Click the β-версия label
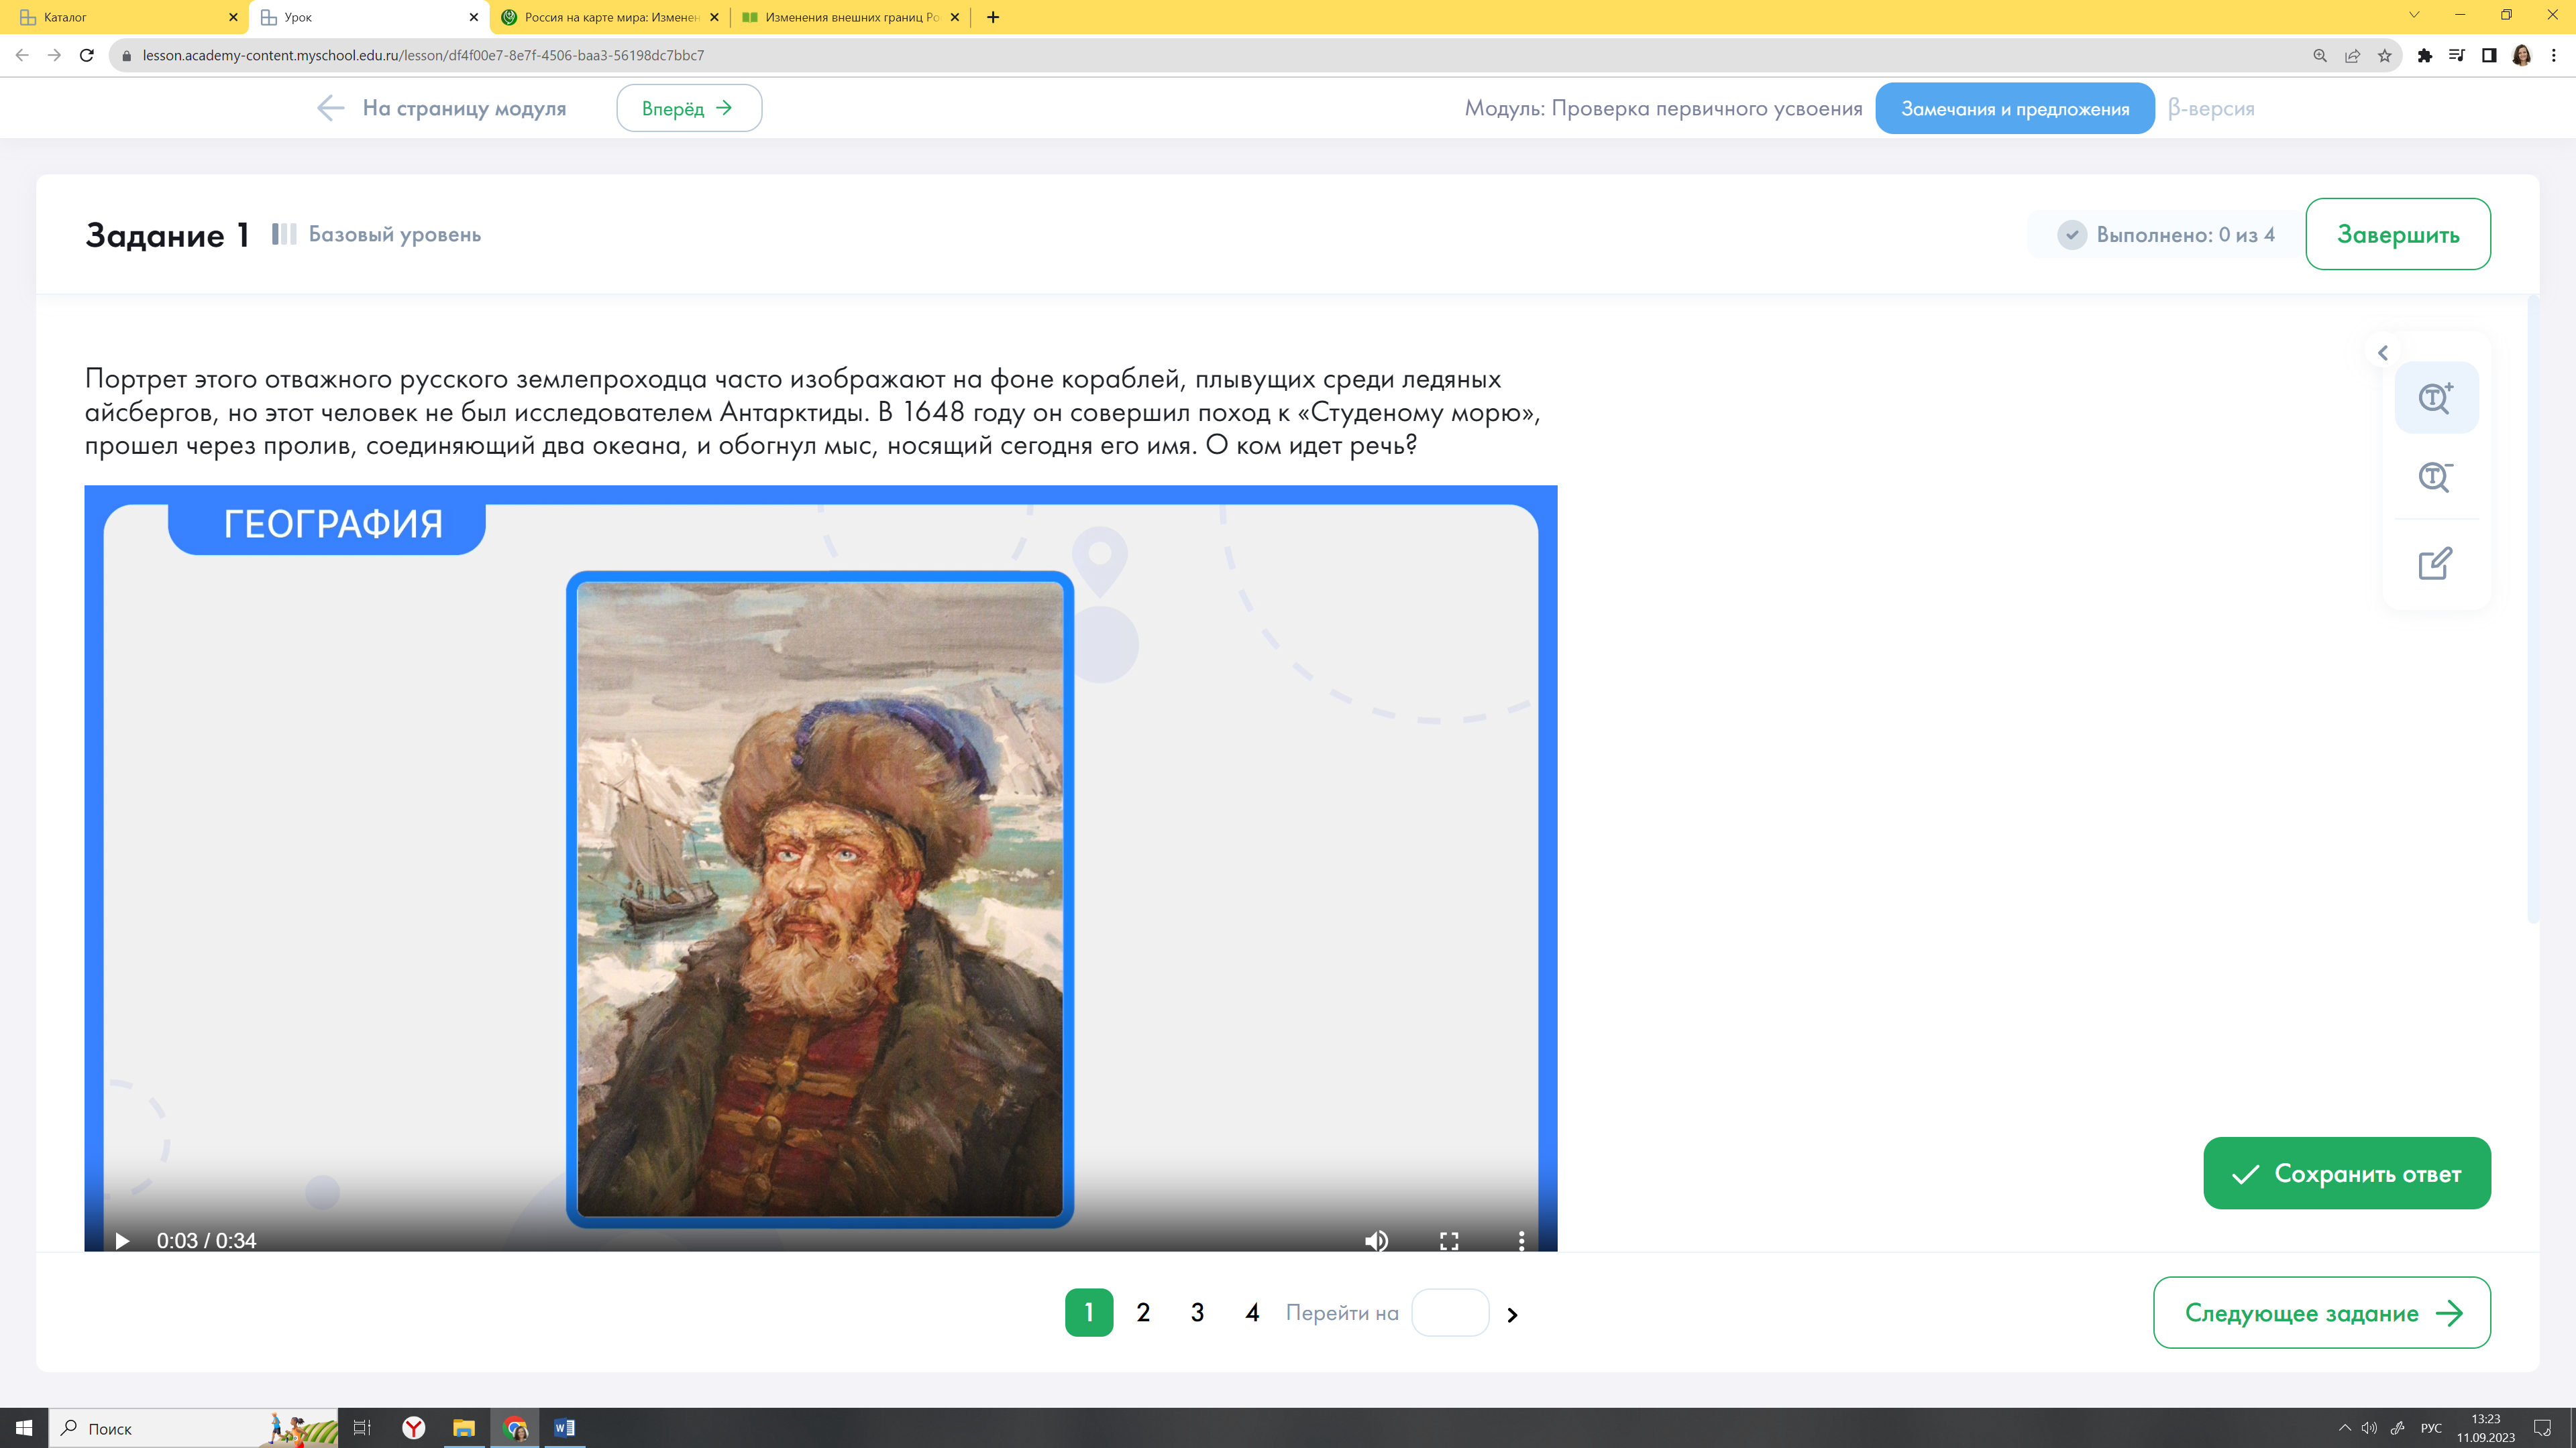The height and width of the screenshot is (1448, 2576). click(2211, 108)
